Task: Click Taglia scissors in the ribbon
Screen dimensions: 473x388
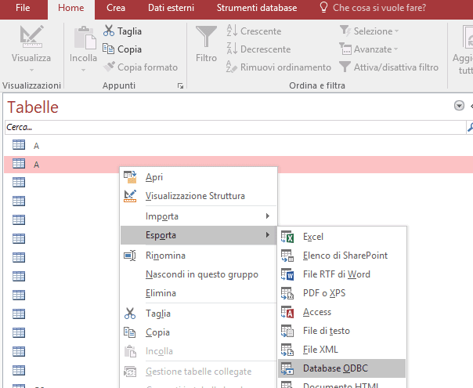Action: 122,31
